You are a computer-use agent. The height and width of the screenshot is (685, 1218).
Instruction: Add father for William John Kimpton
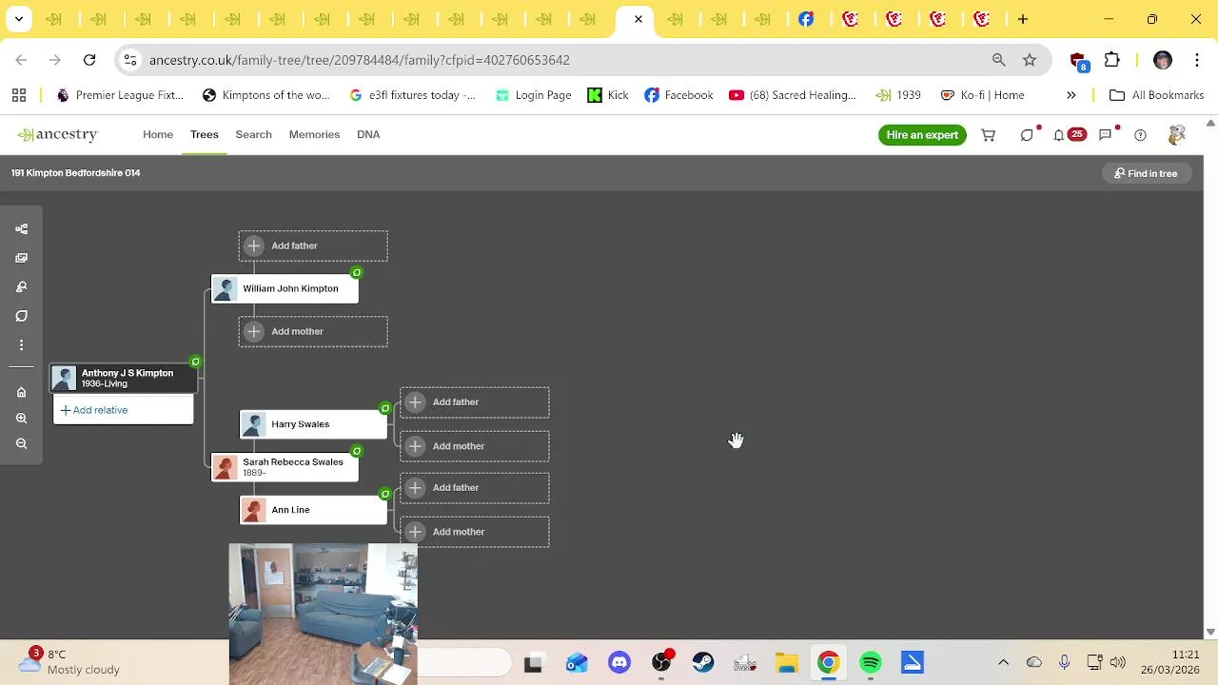(313, 245)
